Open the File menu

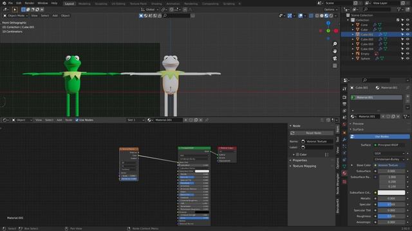click(x=10, y=3)
